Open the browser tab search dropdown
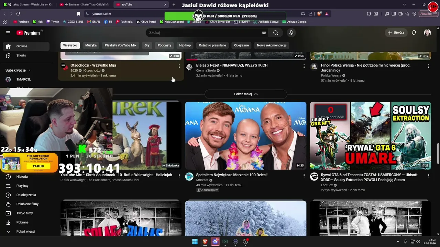This screenshot has width=440, height=247. (x=405, y=4)
